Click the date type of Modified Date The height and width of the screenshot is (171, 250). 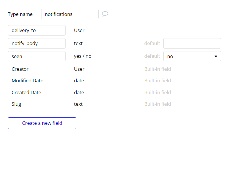click(x=79, y=81)
